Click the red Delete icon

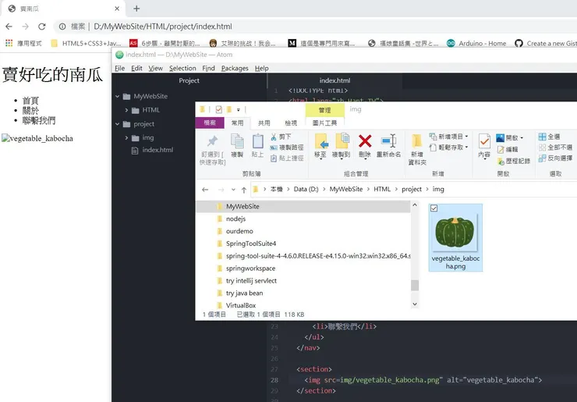click(365, 141)
